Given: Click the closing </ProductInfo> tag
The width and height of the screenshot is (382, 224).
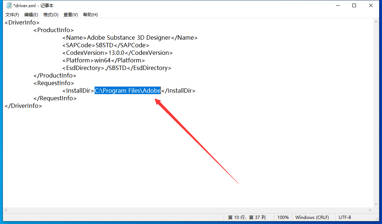Looking at the screenshot, I should [55, 75].
